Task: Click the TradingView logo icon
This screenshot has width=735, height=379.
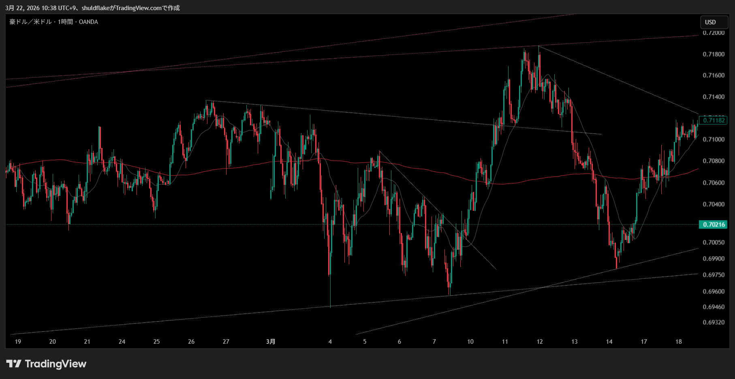Action: click(14, 364)
